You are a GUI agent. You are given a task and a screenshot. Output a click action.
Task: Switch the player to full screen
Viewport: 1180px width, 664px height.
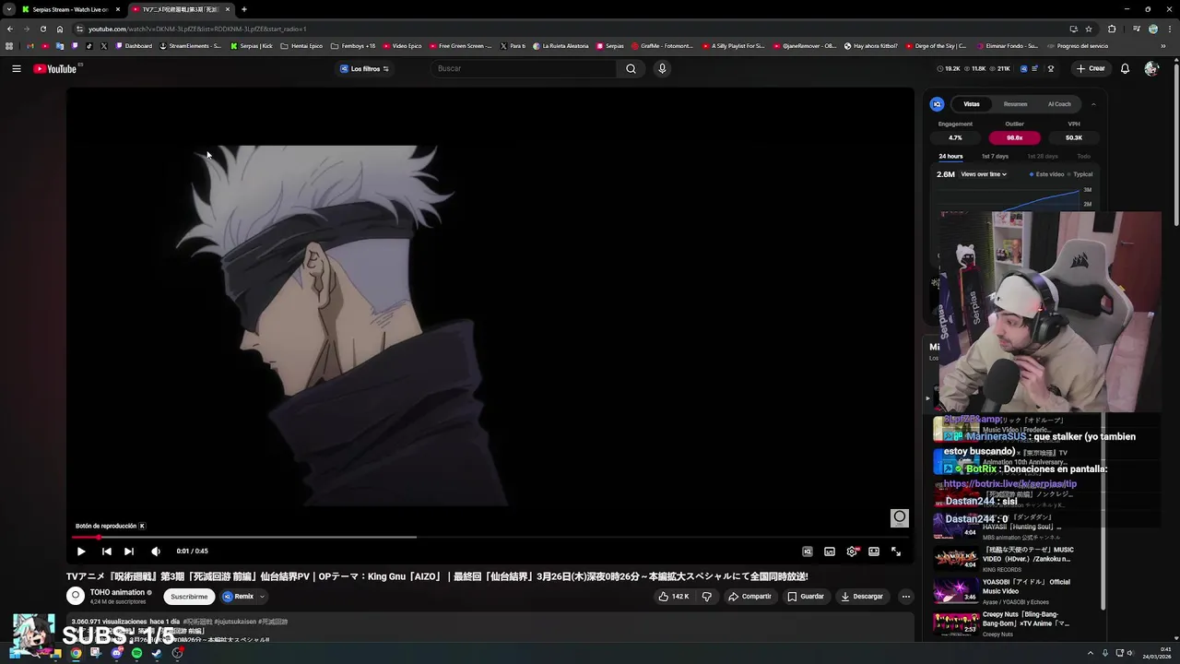click(x=896, y=551)
